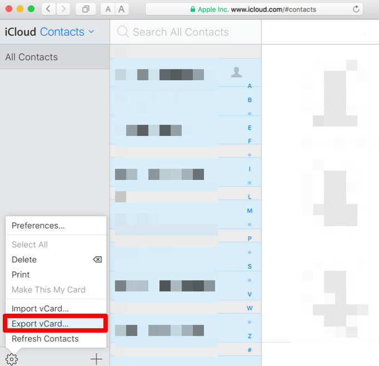Click the search magnifier icon
The width and height of the screenshot is (379, 366).
coord(123,32)
